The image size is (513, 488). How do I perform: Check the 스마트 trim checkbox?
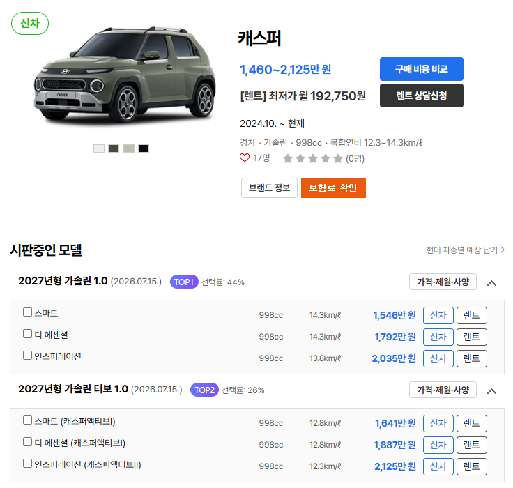(27, 312)
